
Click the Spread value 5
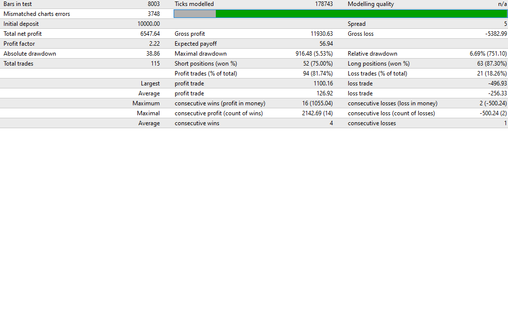505,24
